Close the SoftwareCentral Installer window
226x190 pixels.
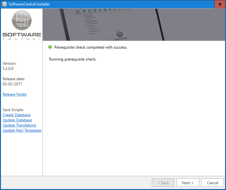[220, 4]
